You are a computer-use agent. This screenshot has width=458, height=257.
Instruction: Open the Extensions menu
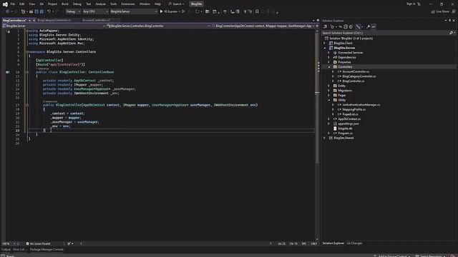click(x=128, y=4)
